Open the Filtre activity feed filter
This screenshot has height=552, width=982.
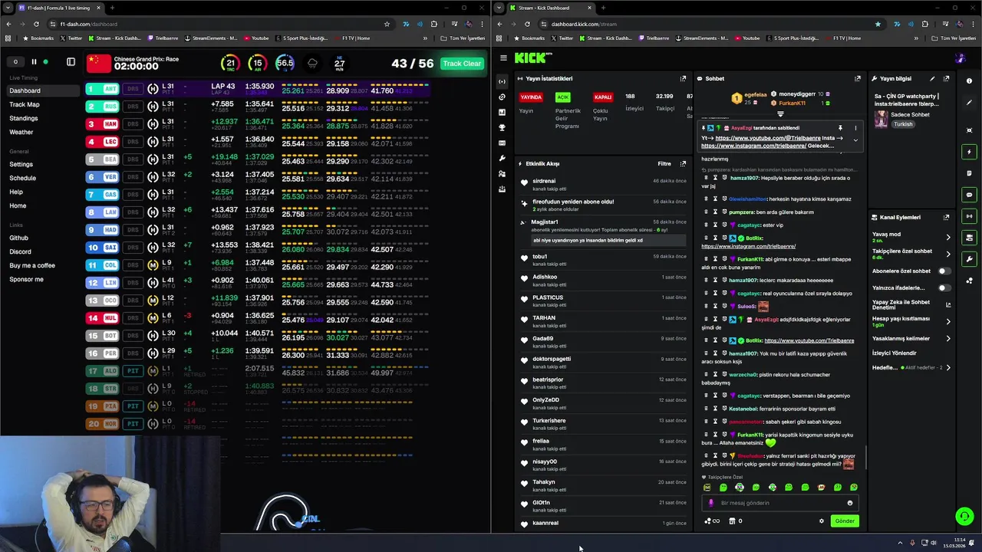click(664, 163)
